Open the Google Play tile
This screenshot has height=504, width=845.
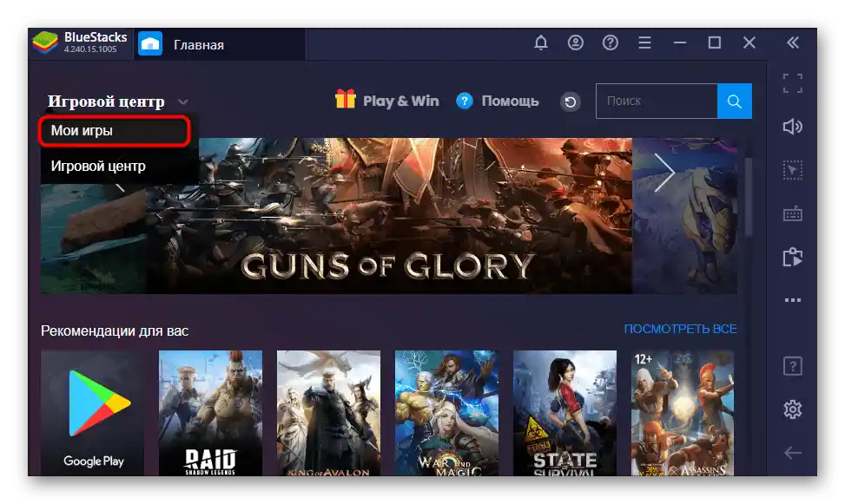point(93,413)
